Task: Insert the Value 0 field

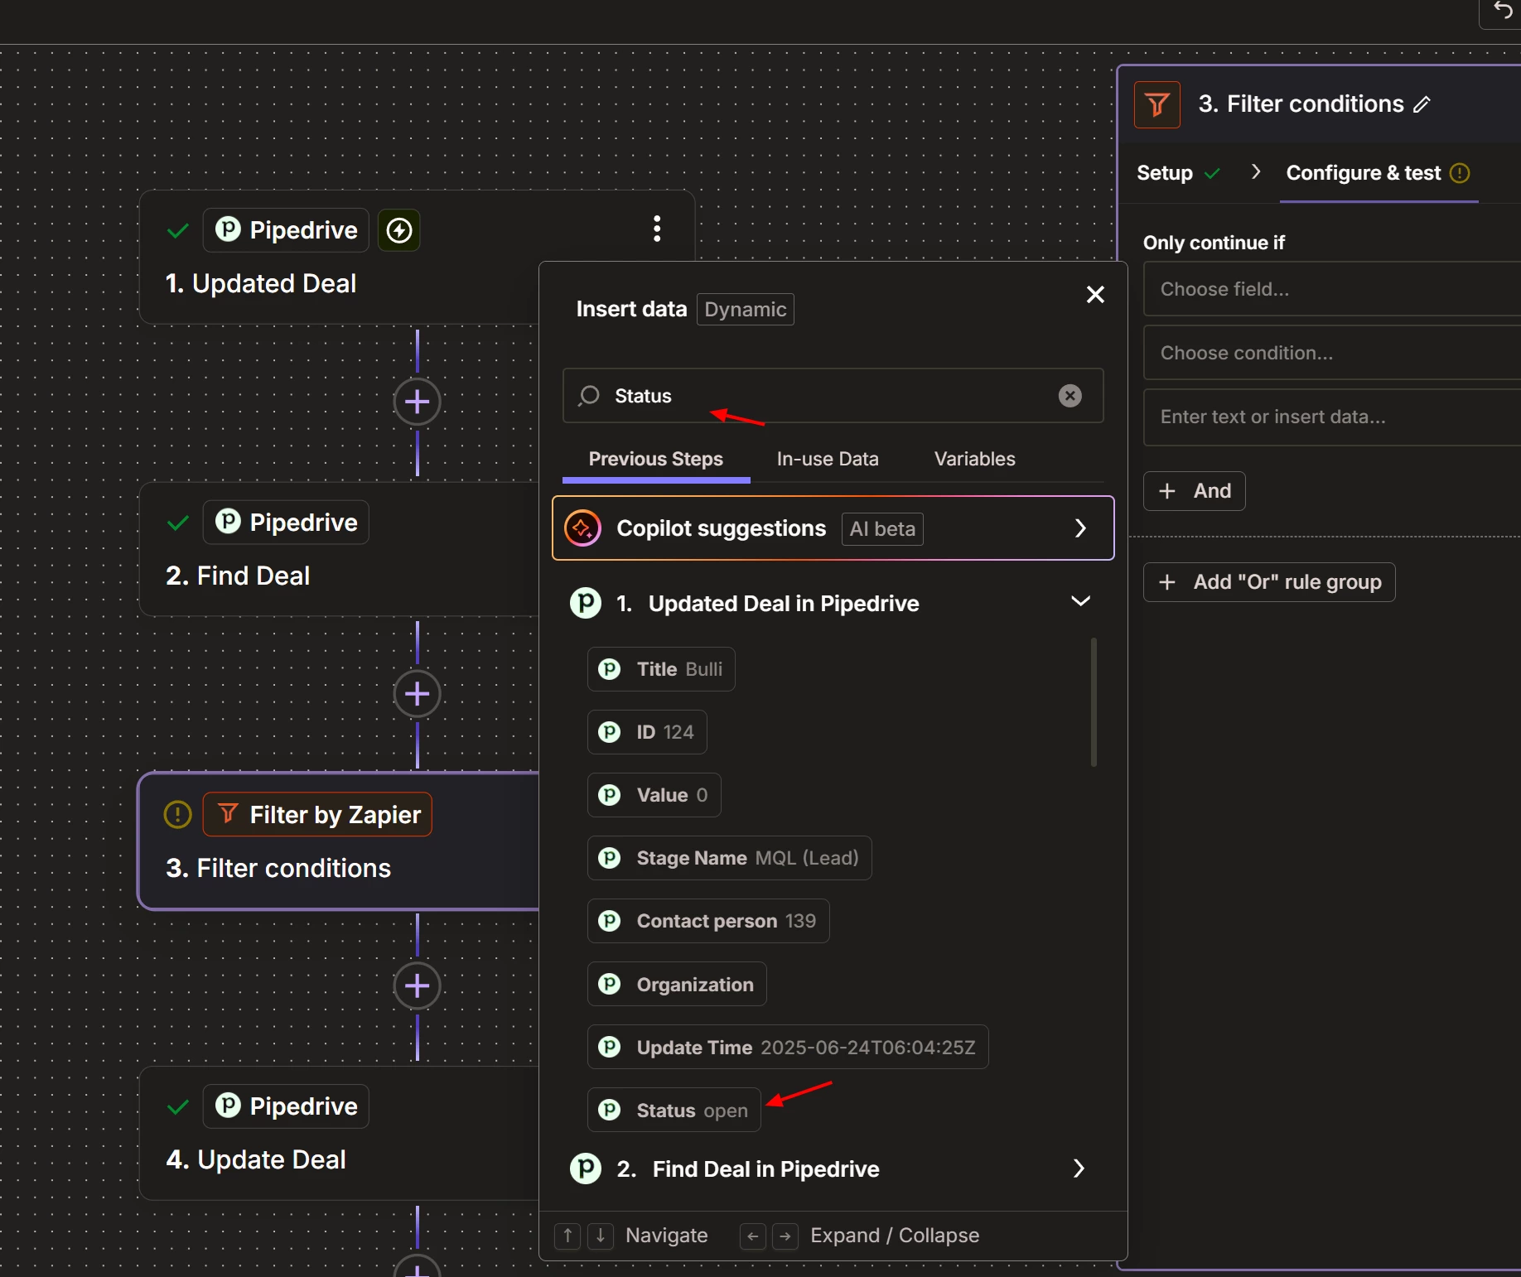Action: (x=654, y=795)
